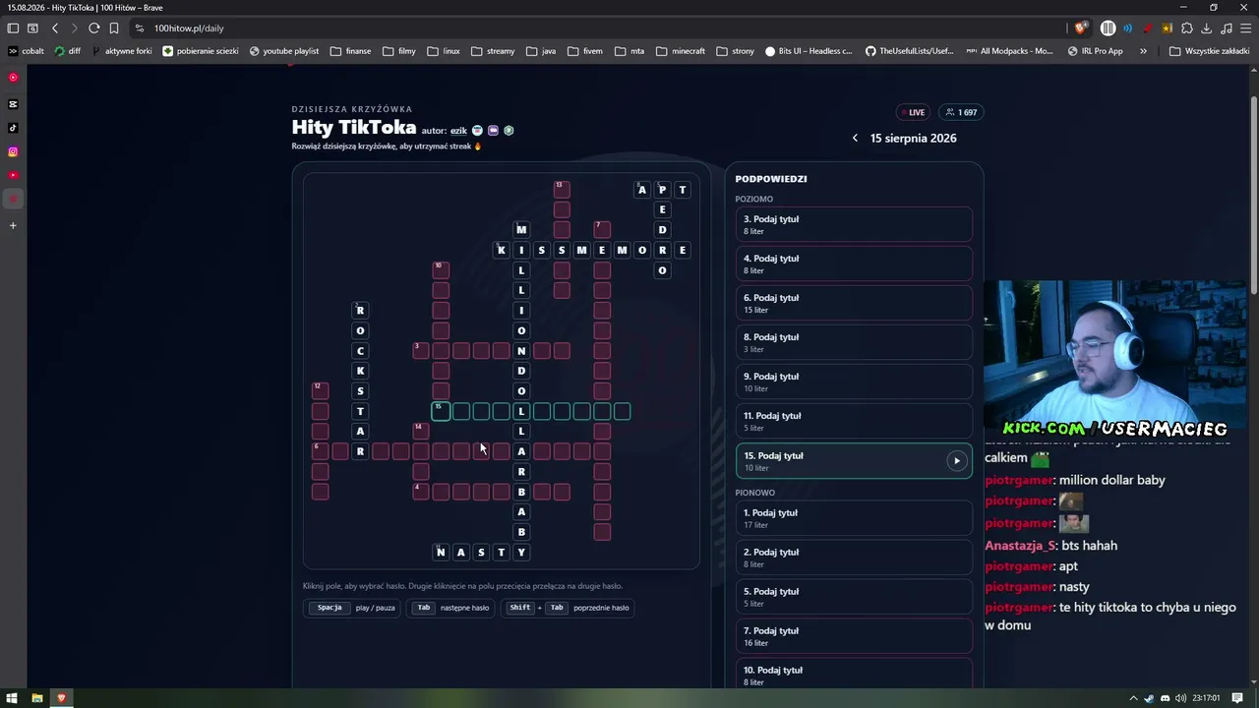Select horizontal clue 8 (3 liter)
Viewport: 1259px width, 708px height.
(x=854, y=343)
